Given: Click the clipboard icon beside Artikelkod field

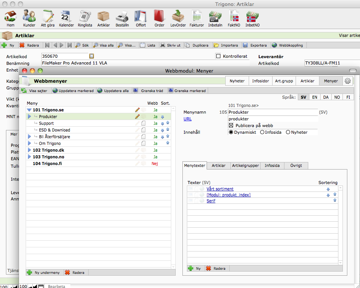Looking at the screenshot, I should click(x=91, y=56).
